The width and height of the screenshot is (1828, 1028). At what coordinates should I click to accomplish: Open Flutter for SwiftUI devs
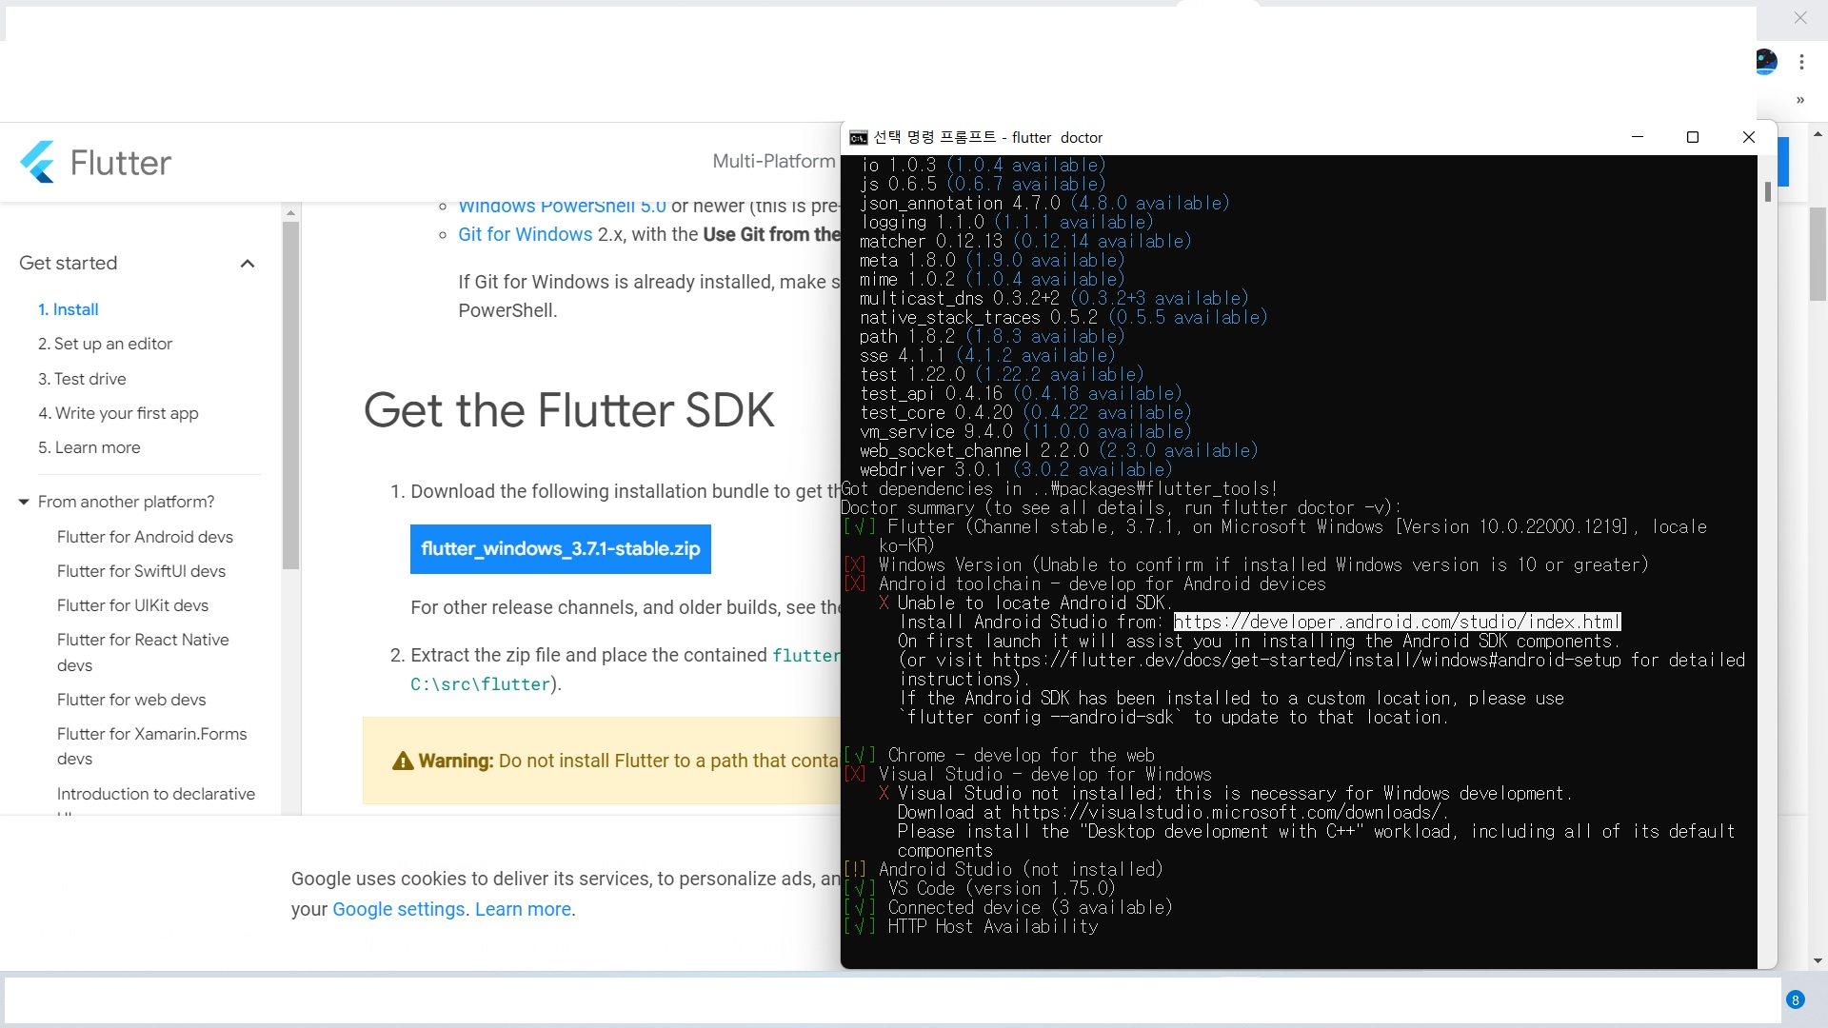(x=141, y=571)
